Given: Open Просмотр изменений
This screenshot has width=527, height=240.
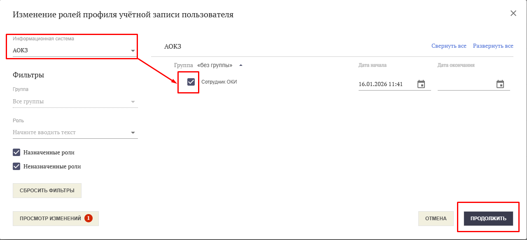Looking at the screenshot, I should coord(50,219).
